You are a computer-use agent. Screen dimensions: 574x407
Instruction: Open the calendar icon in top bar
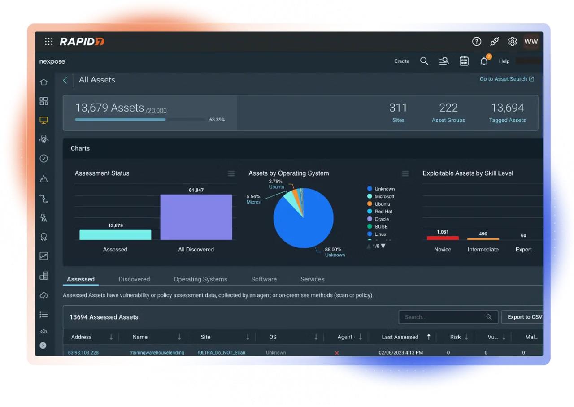[464, 61]
